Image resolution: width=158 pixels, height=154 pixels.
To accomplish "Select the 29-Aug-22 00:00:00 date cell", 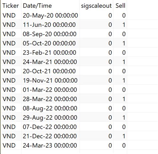I will tap(50, 118).
